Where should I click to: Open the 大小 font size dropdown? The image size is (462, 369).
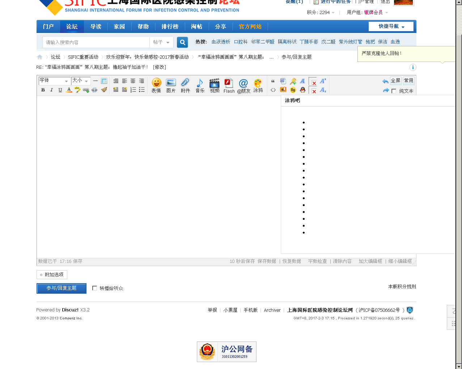[x=80, y=81]
